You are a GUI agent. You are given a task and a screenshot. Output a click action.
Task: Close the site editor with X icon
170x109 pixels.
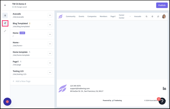coord(5,5)
